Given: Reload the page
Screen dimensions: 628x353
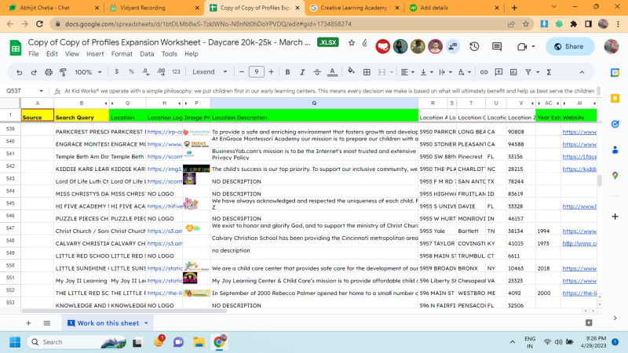Looking at the screenshot, I should tap(39, 24).
